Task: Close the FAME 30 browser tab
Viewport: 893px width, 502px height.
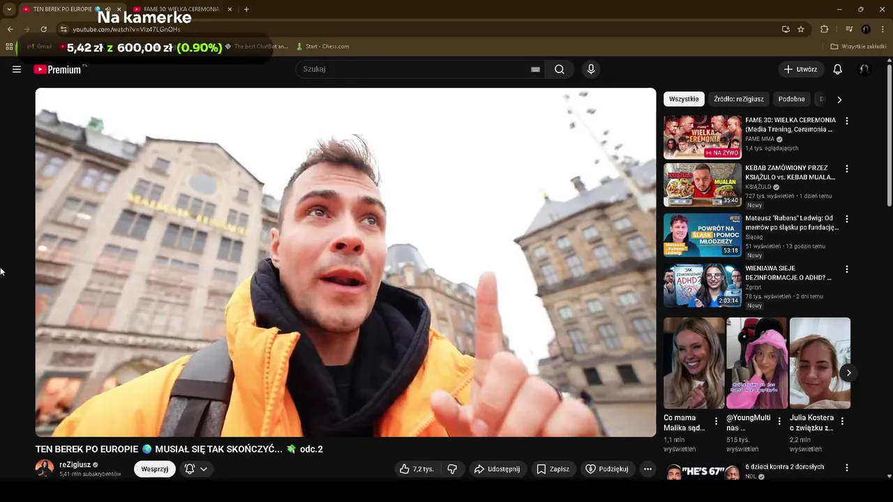Action: point(230,9)
